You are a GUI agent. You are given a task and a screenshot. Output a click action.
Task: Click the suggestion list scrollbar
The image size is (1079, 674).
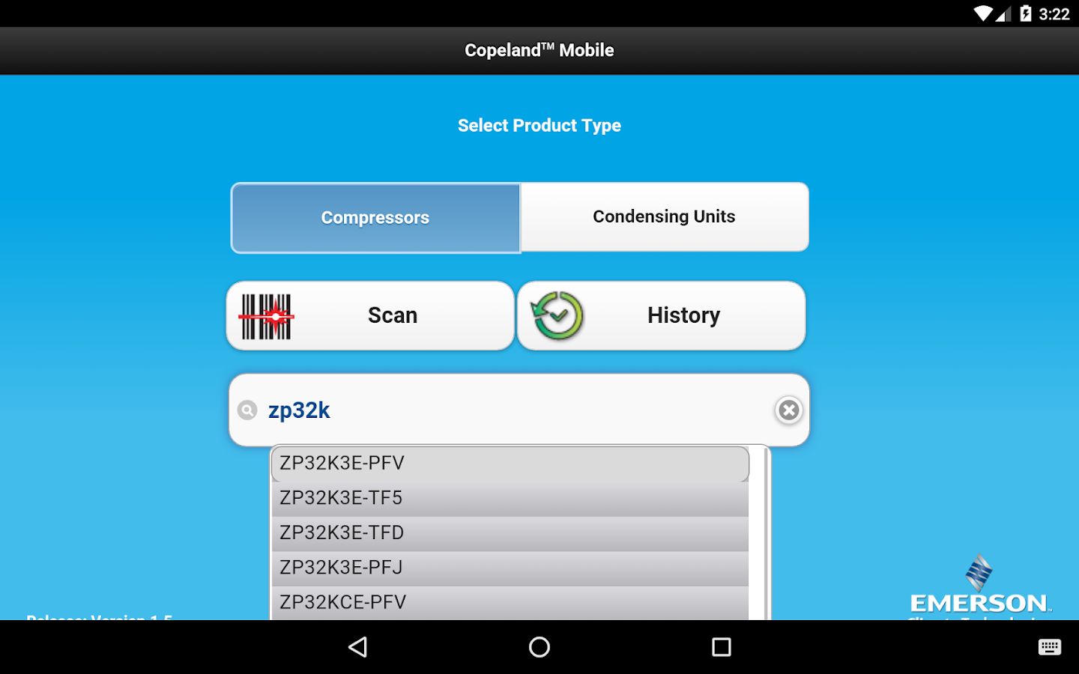tap(766, 533)
